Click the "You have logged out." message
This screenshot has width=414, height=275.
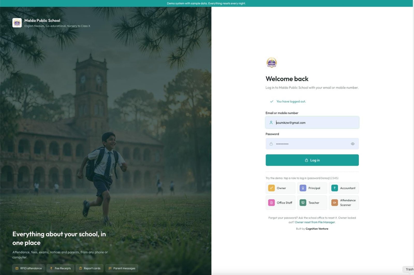291,101
